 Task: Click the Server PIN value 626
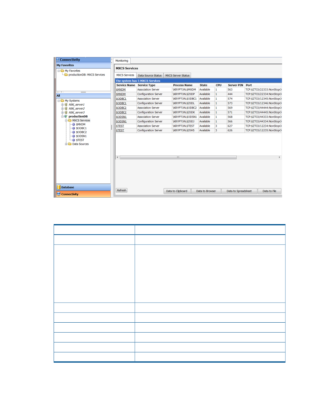click(x=230, y=131)
